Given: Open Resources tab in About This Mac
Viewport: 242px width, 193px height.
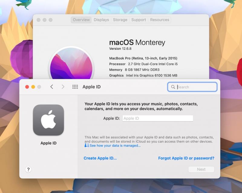Looking at the screenshot, I should point(160,20).
